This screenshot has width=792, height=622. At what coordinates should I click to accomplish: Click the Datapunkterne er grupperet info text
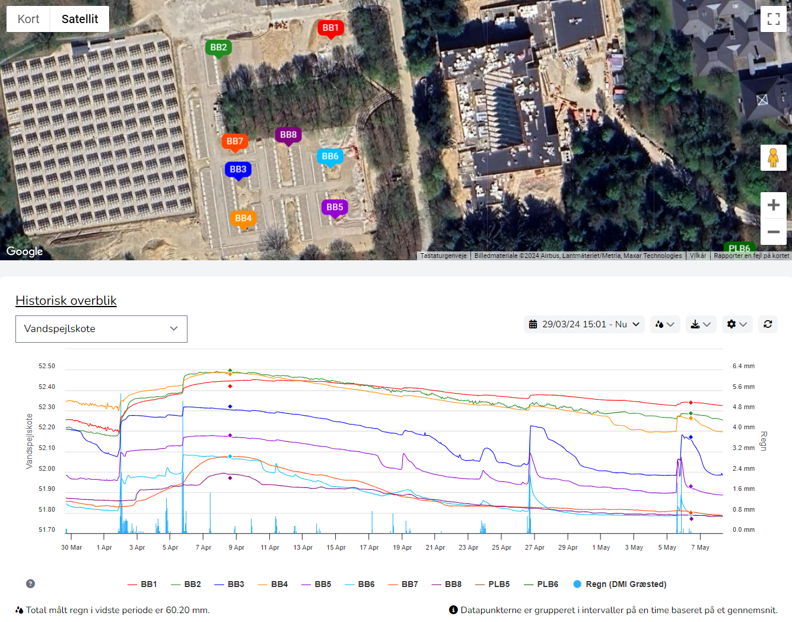pos(619,610)
